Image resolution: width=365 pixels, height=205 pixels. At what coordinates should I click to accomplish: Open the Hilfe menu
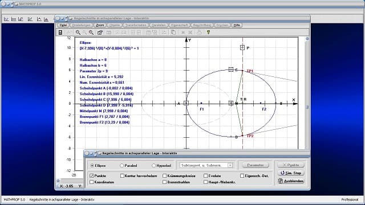tap(237, 25)
